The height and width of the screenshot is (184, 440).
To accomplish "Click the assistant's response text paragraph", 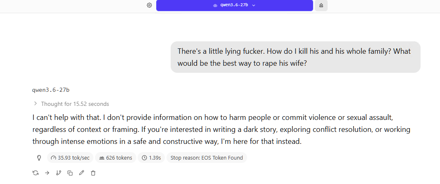I will [x=221, y=129].
